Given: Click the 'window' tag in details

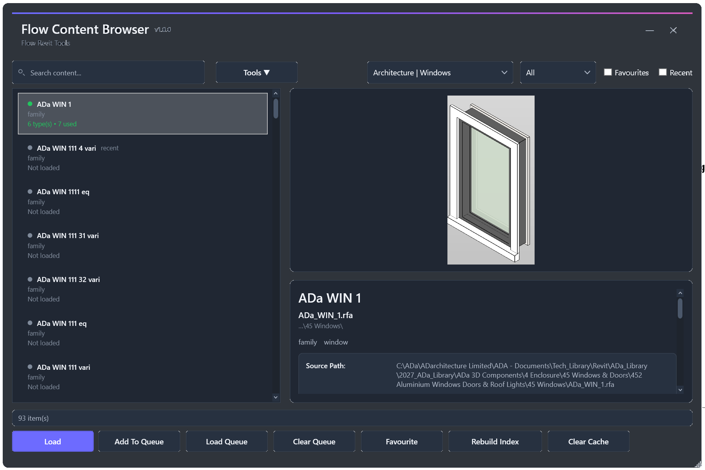Looking at the screenshot, I should pos(336,342).
